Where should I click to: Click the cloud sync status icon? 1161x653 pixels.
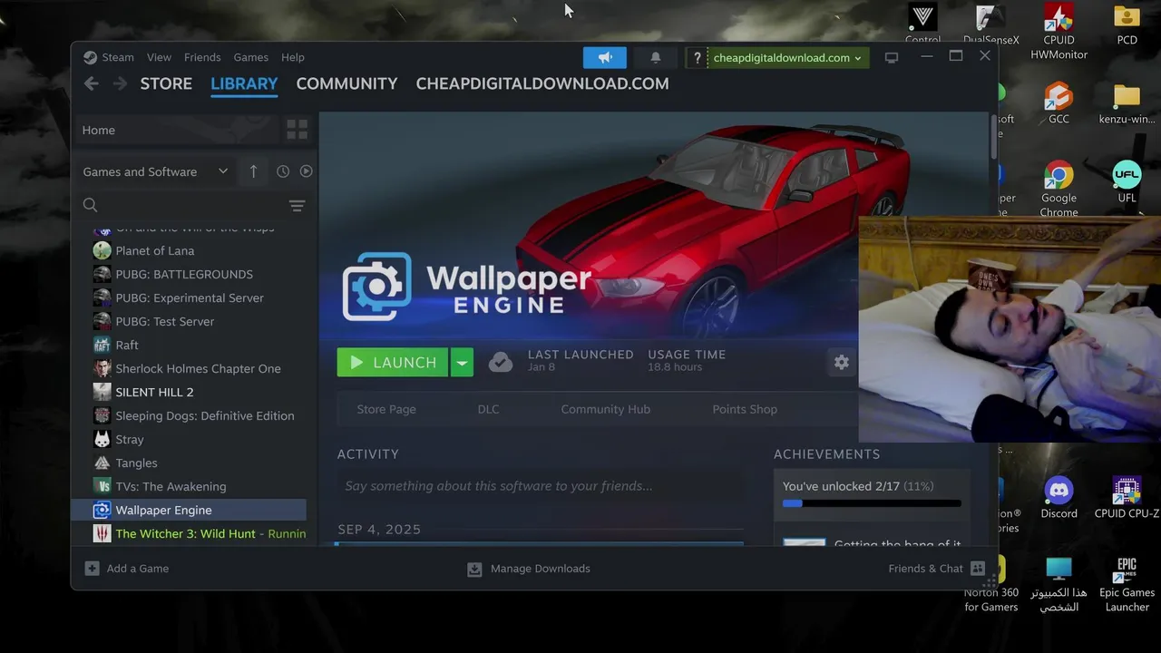pos(500,362)
